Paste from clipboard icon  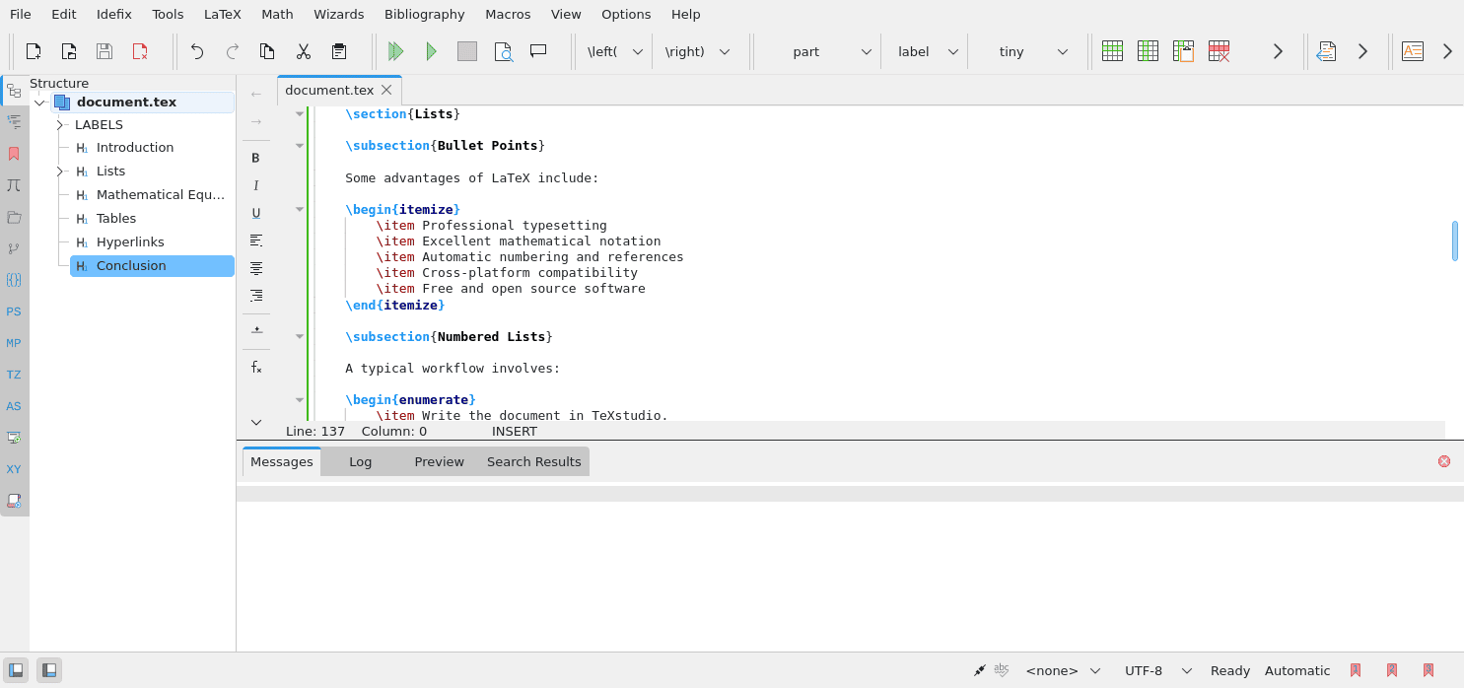point(339,51)
